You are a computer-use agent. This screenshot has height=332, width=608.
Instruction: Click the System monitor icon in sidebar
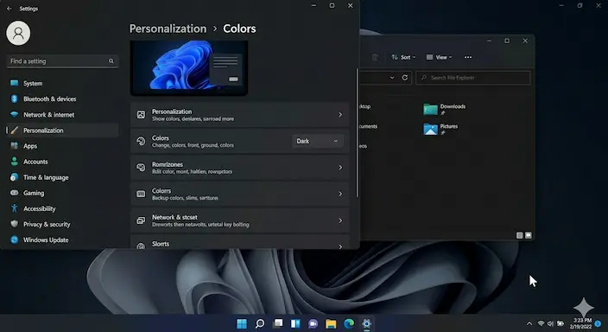[15, 83]
